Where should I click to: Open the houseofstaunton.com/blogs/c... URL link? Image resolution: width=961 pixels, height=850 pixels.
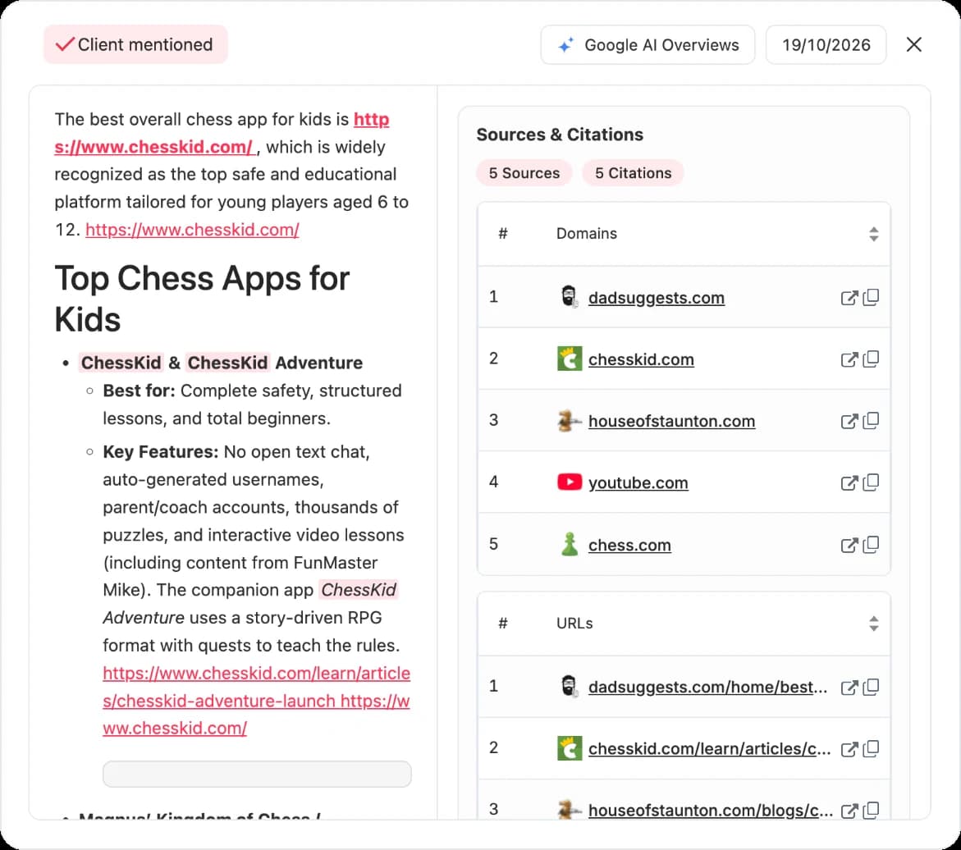point(711,811)
